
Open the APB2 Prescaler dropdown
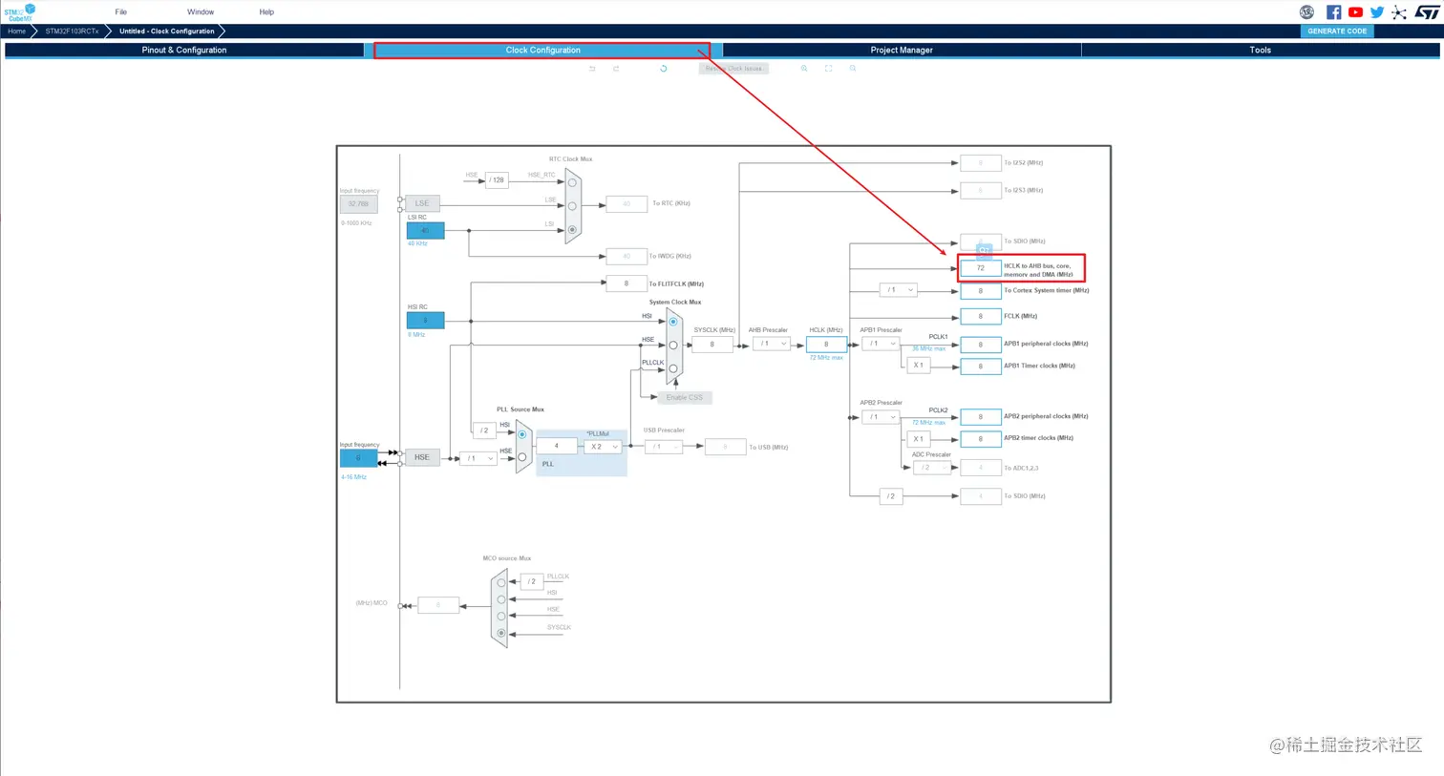point(881,417)
